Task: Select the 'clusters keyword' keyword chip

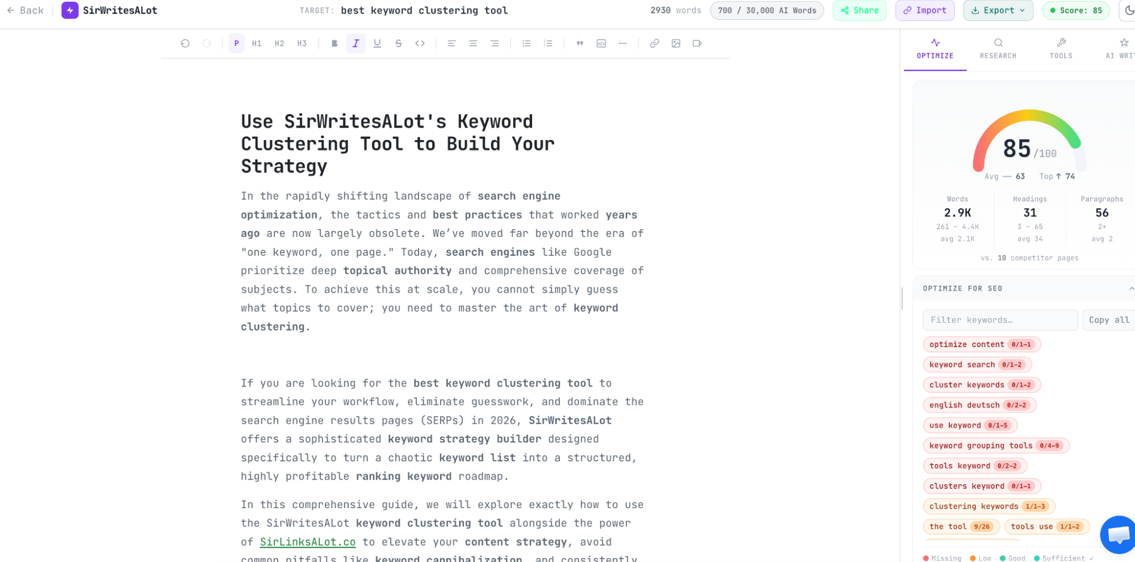Action: tap(982, 486)
